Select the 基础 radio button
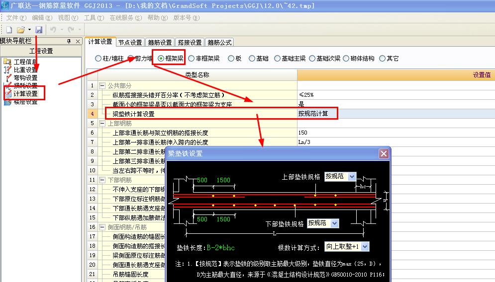 pos(252,58)
